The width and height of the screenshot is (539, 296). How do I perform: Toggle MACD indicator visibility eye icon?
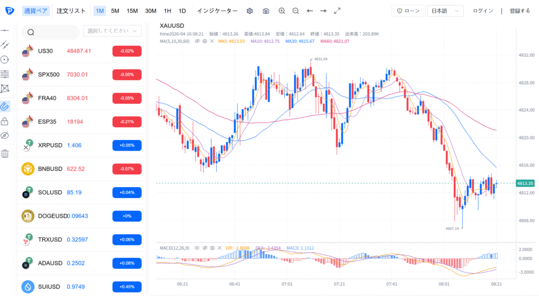coord(197,248)
